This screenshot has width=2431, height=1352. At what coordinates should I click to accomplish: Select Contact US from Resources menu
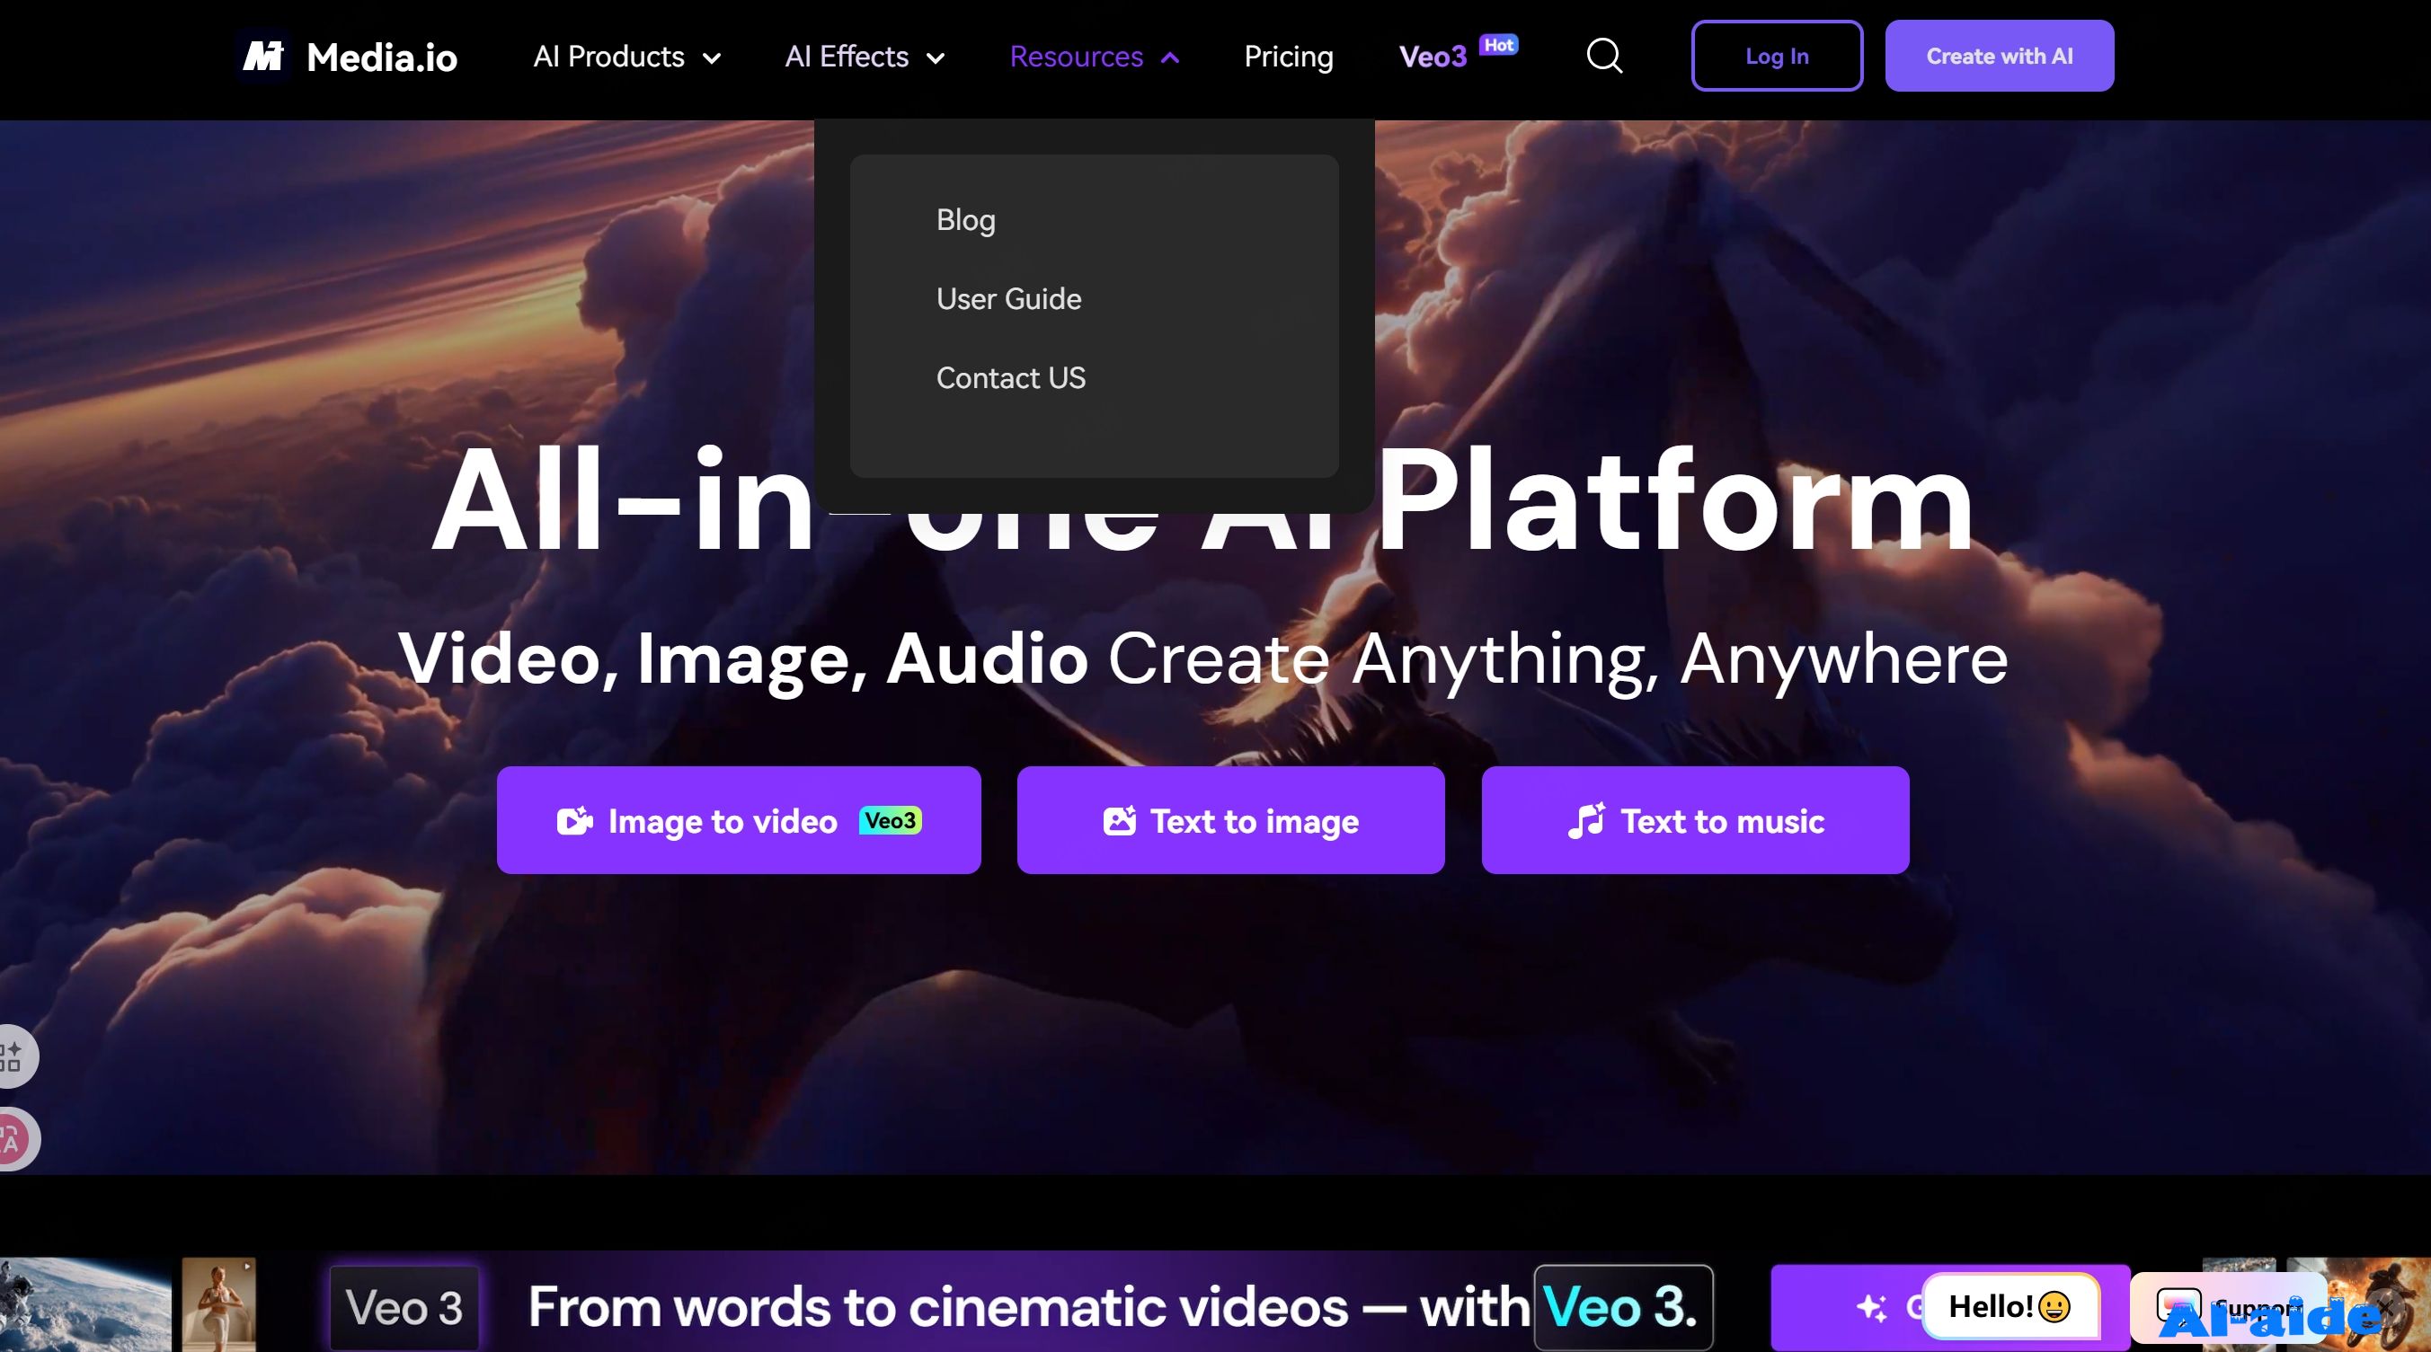(1011, 378)
